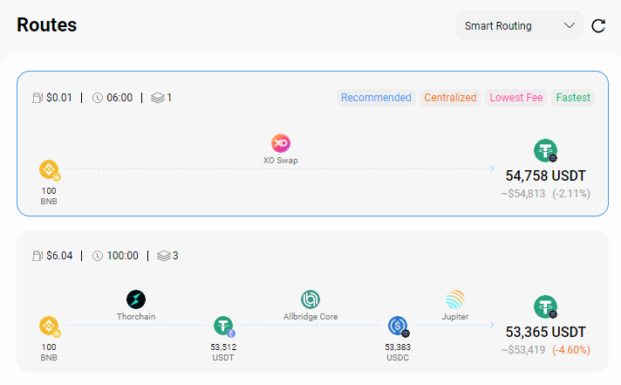Viewport: 621px width, 385px height.
Task: Click the Jupiter logo icon
Action: click(455, 299)
